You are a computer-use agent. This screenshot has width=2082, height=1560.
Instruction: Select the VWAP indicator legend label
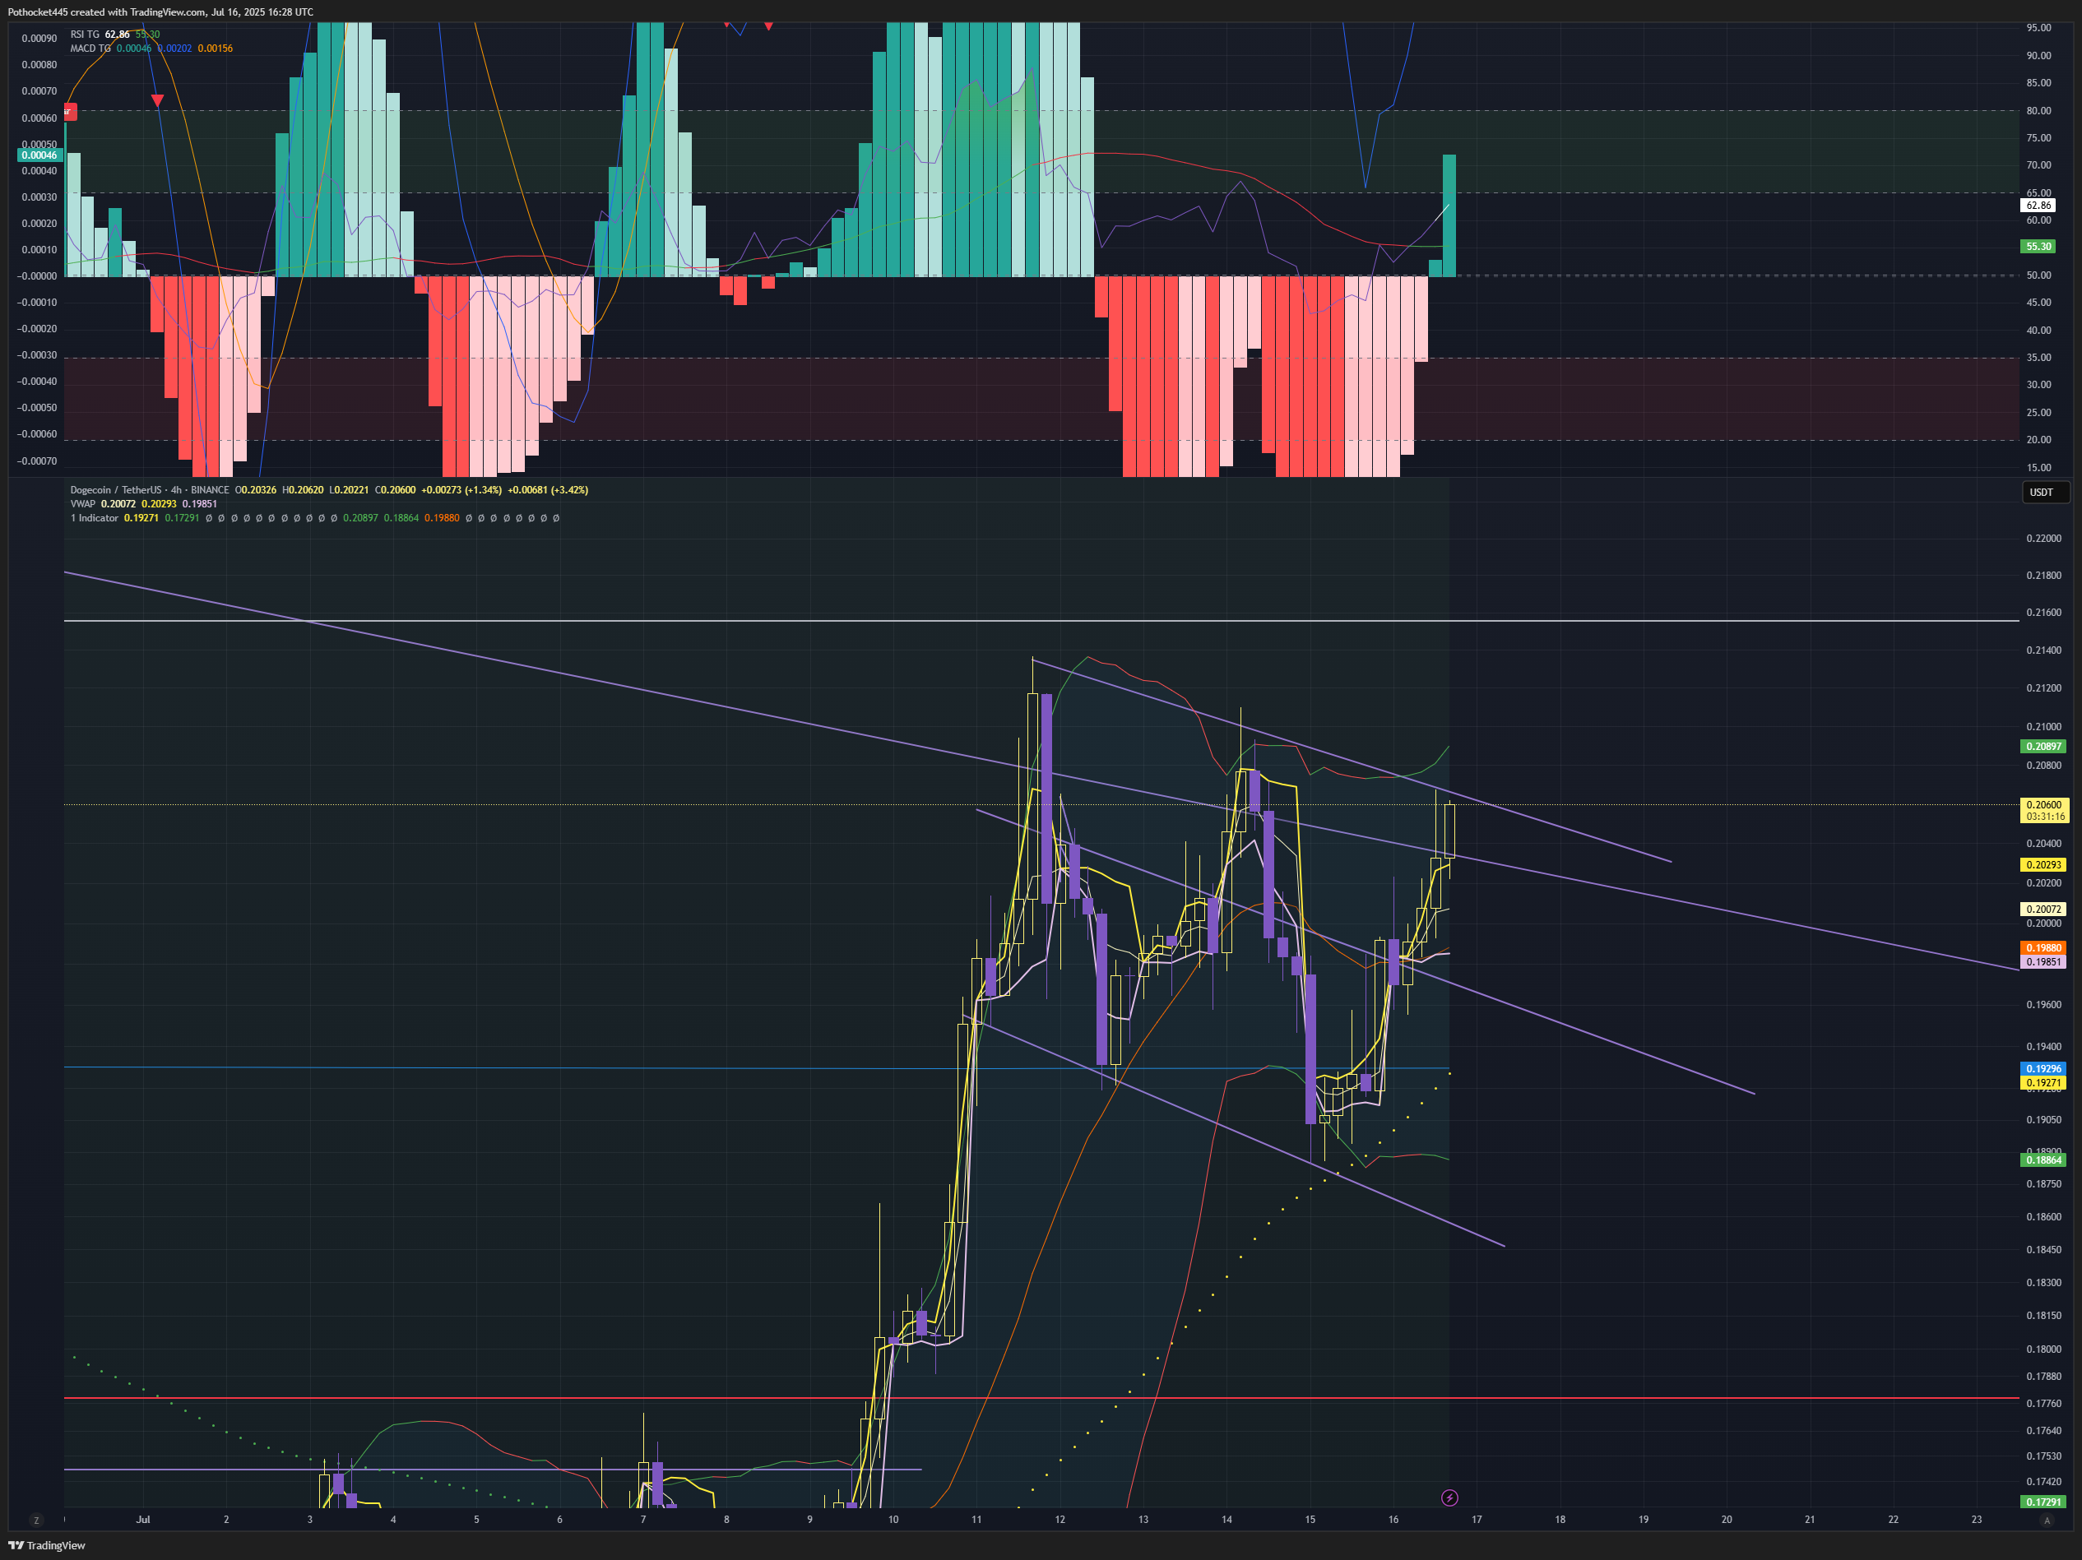(x=83, y=504)
